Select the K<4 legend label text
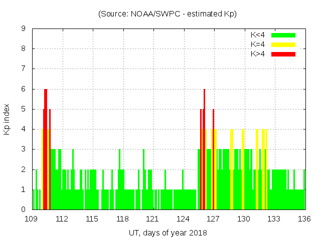Screen dimensions: 321x240 259,35
